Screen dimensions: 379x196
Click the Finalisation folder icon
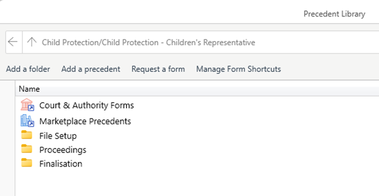pyautogui.click(x=27, y=163)
